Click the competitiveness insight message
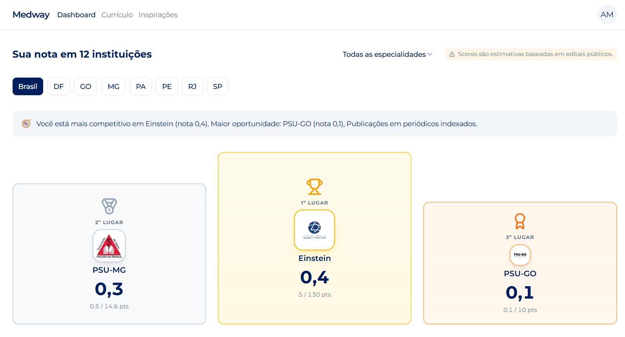 [257, 124]
